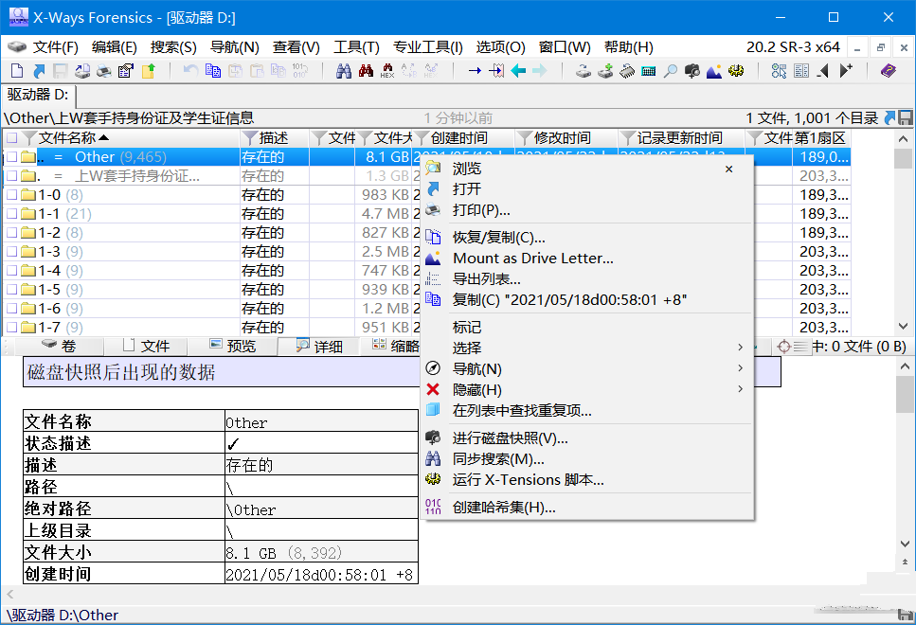Tick the checkbox for Other row

pos(11,157)
